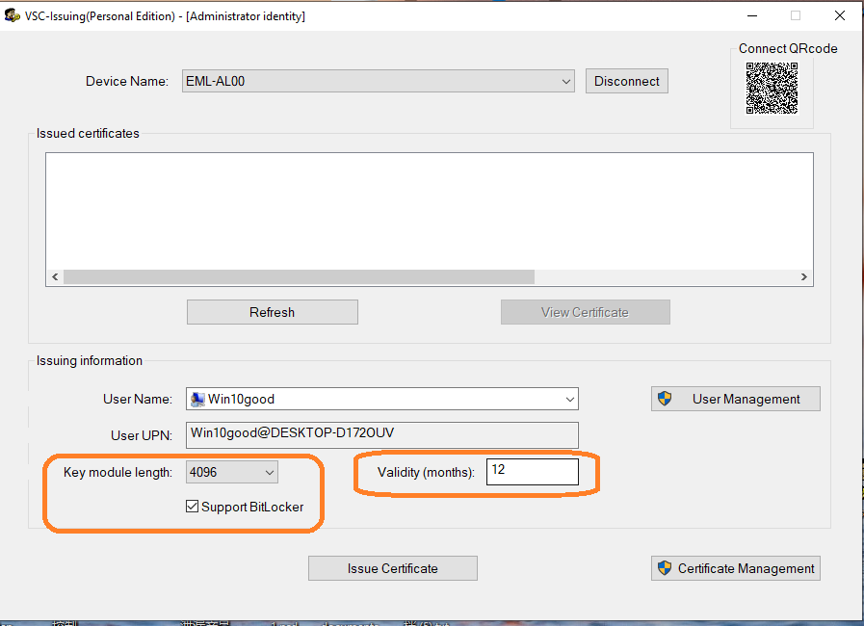Click the Validity (months) input field
Viewport: 864px width, 626px height.
click(x=532, y=471)
